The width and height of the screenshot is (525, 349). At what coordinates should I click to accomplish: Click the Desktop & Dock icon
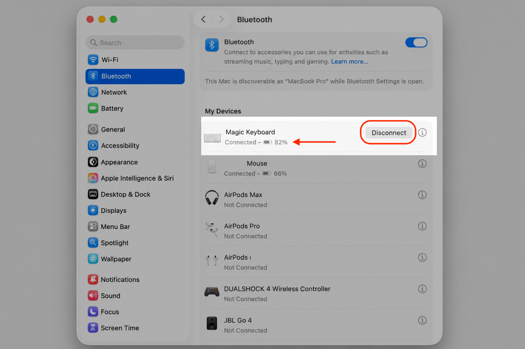pyautogui.click(x=93, y=194)
